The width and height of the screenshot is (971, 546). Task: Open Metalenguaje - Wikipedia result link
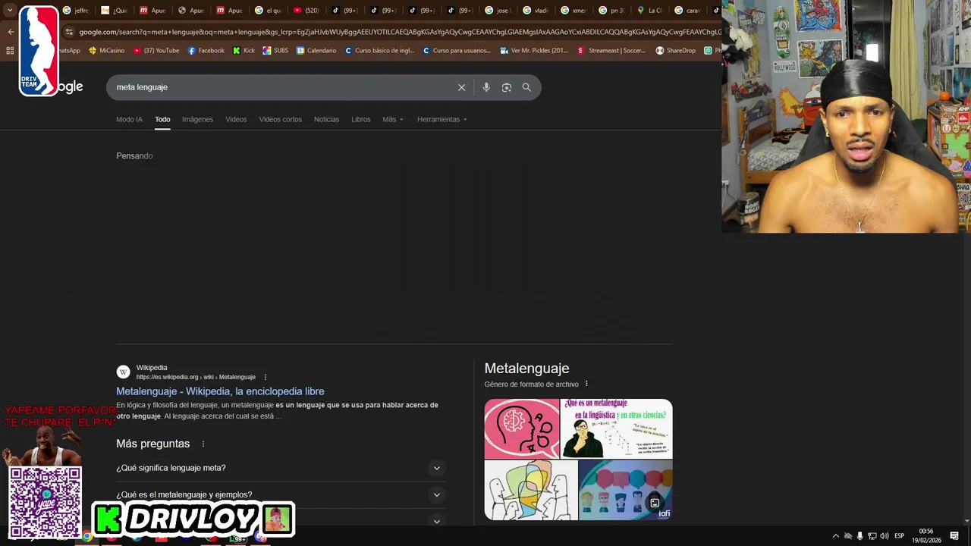click(x=220, y=391)
